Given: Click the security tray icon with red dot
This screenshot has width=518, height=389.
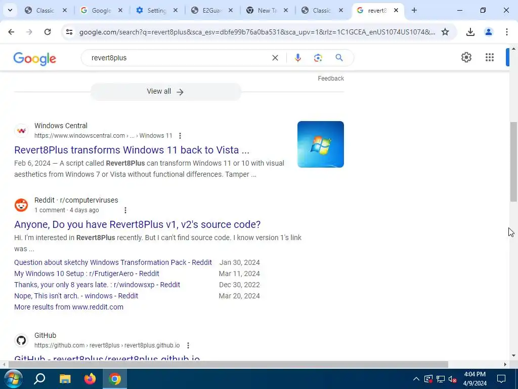Looking at the screenshot, I should click(x=428, y=379).
